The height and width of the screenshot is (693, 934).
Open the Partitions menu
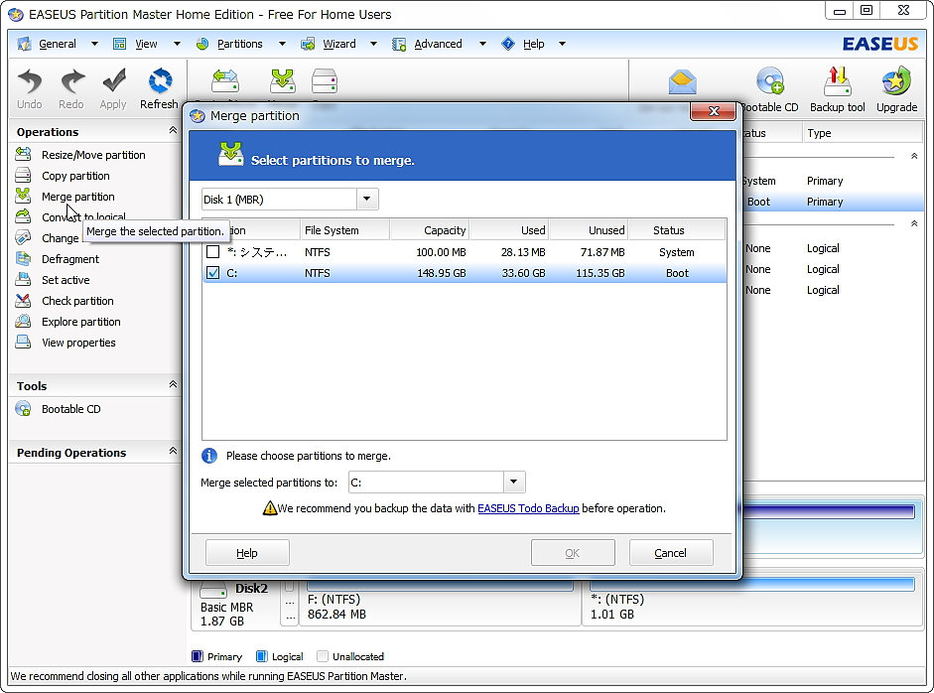pyautogui.click(x=239, y=44)
